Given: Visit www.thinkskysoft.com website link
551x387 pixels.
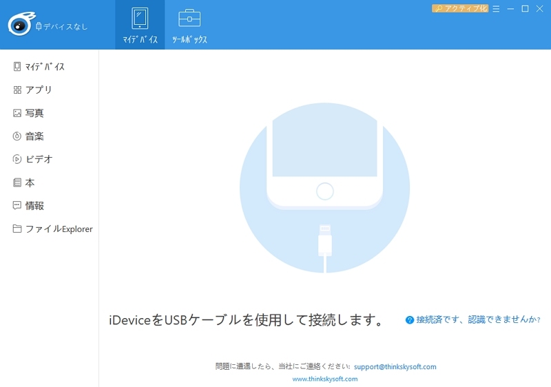Looking at the screenshot, I should tap(325, 379).
